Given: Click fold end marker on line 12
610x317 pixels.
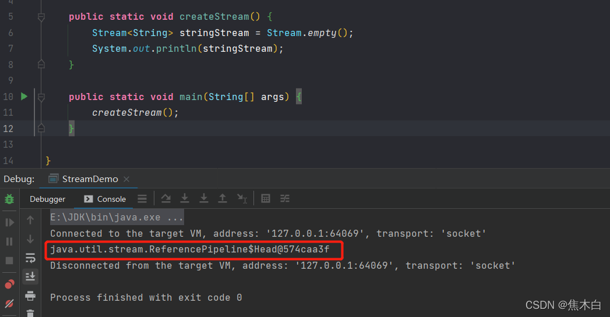Looking at the screenshot, I should click(41, 128).
